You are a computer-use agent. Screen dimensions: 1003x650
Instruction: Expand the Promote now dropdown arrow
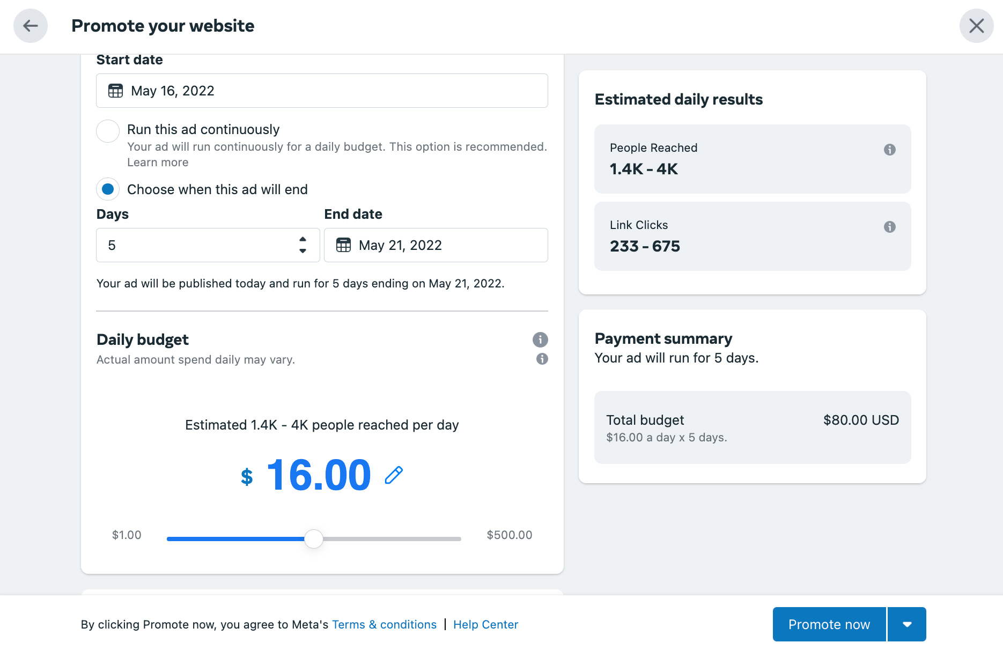point(907,624)
